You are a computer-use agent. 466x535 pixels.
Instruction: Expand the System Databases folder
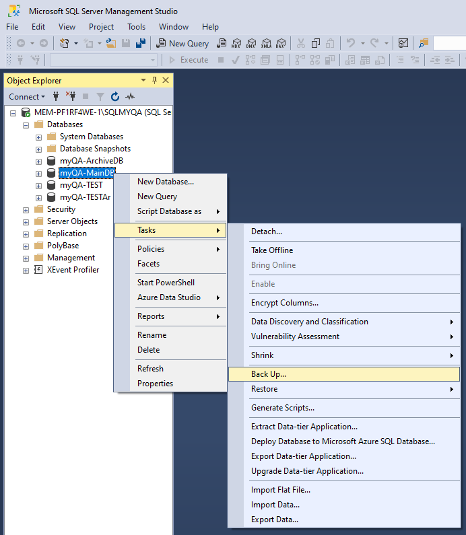(38, 137)
